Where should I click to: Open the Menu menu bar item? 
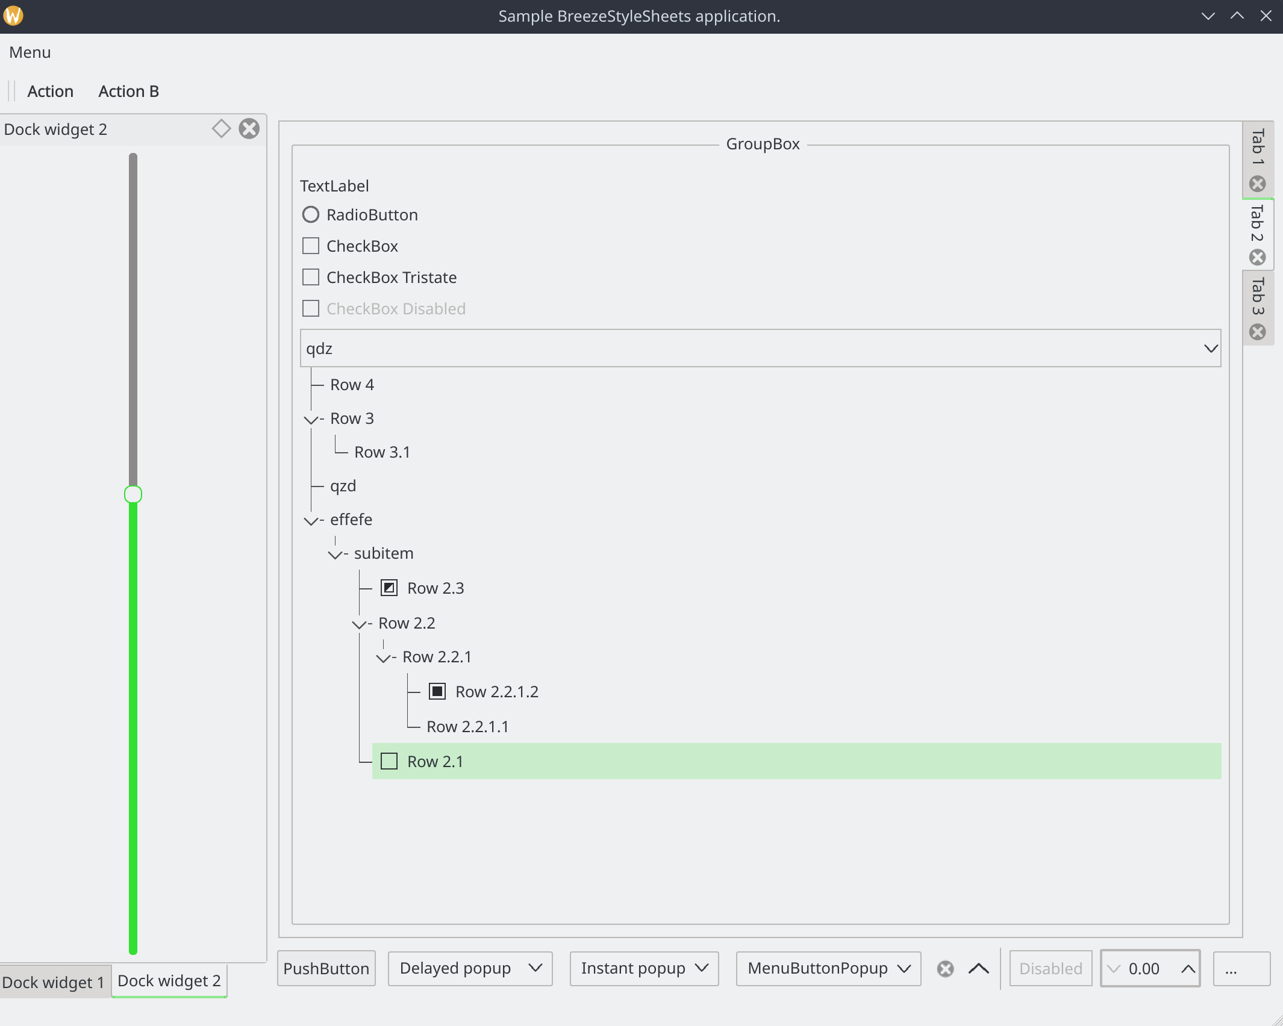pyautogui.click(x=30, y=52)
